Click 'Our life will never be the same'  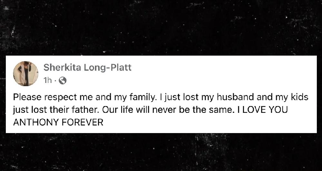[168, 110]
